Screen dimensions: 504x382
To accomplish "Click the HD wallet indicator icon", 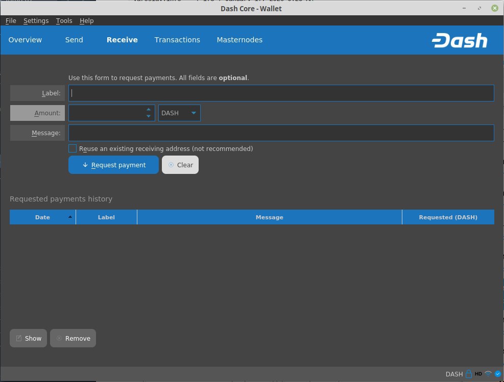I will coord(478,374).
